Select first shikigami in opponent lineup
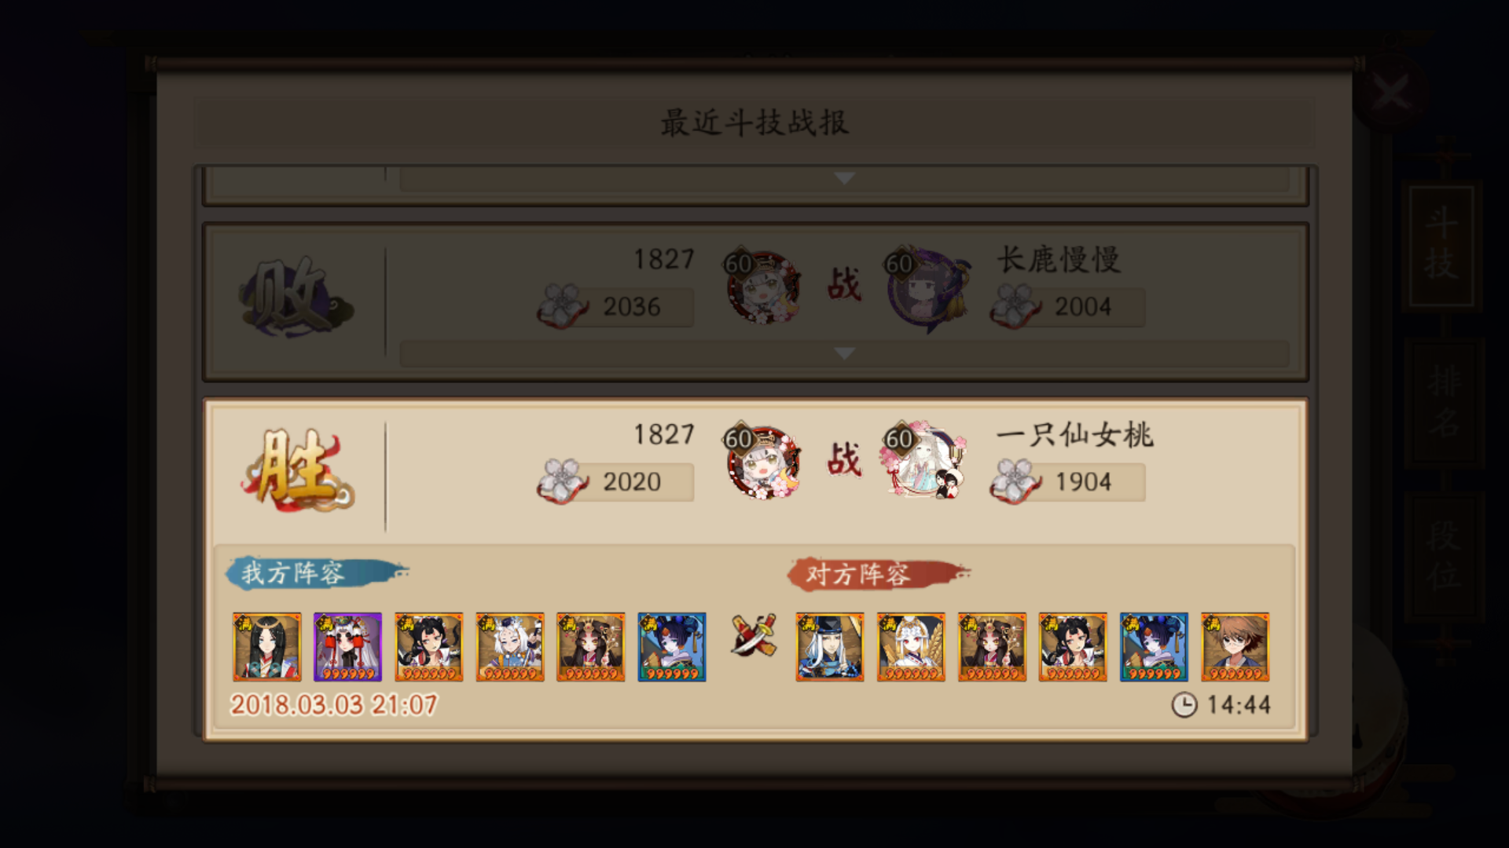Image resolution: width=1509 pixels, height=848 pixels. pos(830,647)
